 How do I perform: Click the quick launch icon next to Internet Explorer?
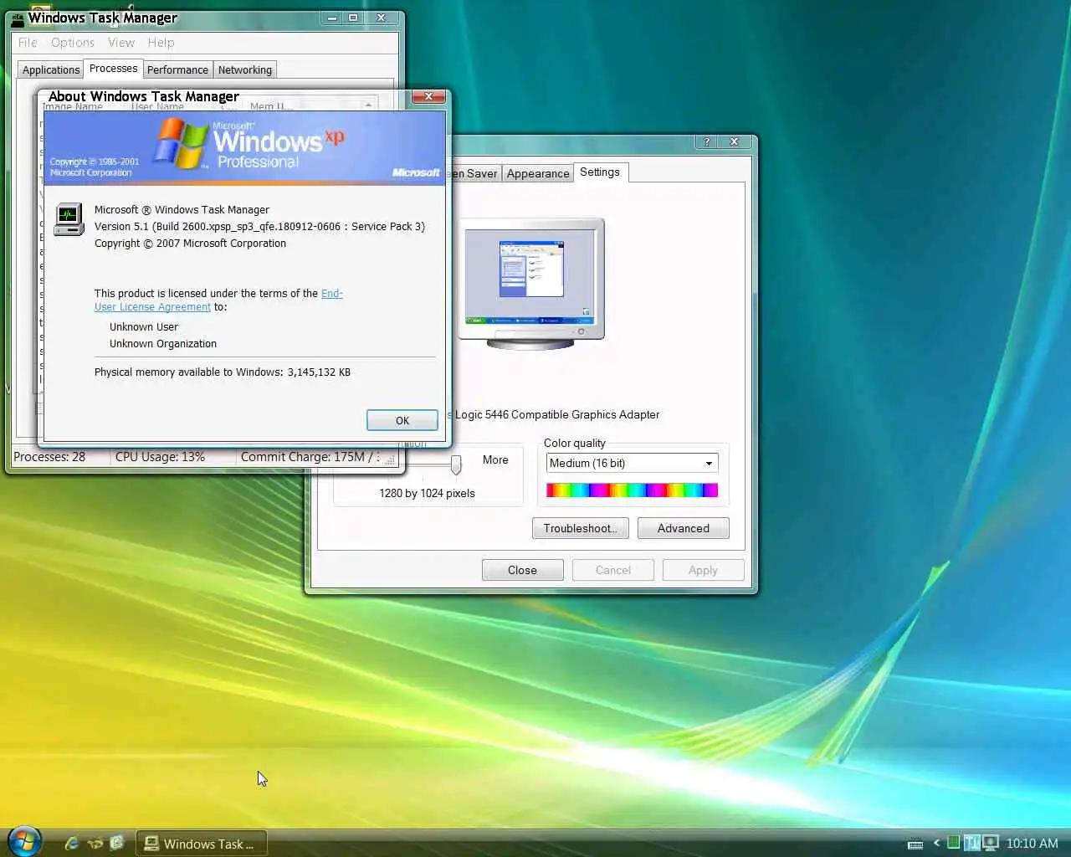point(95,843)
